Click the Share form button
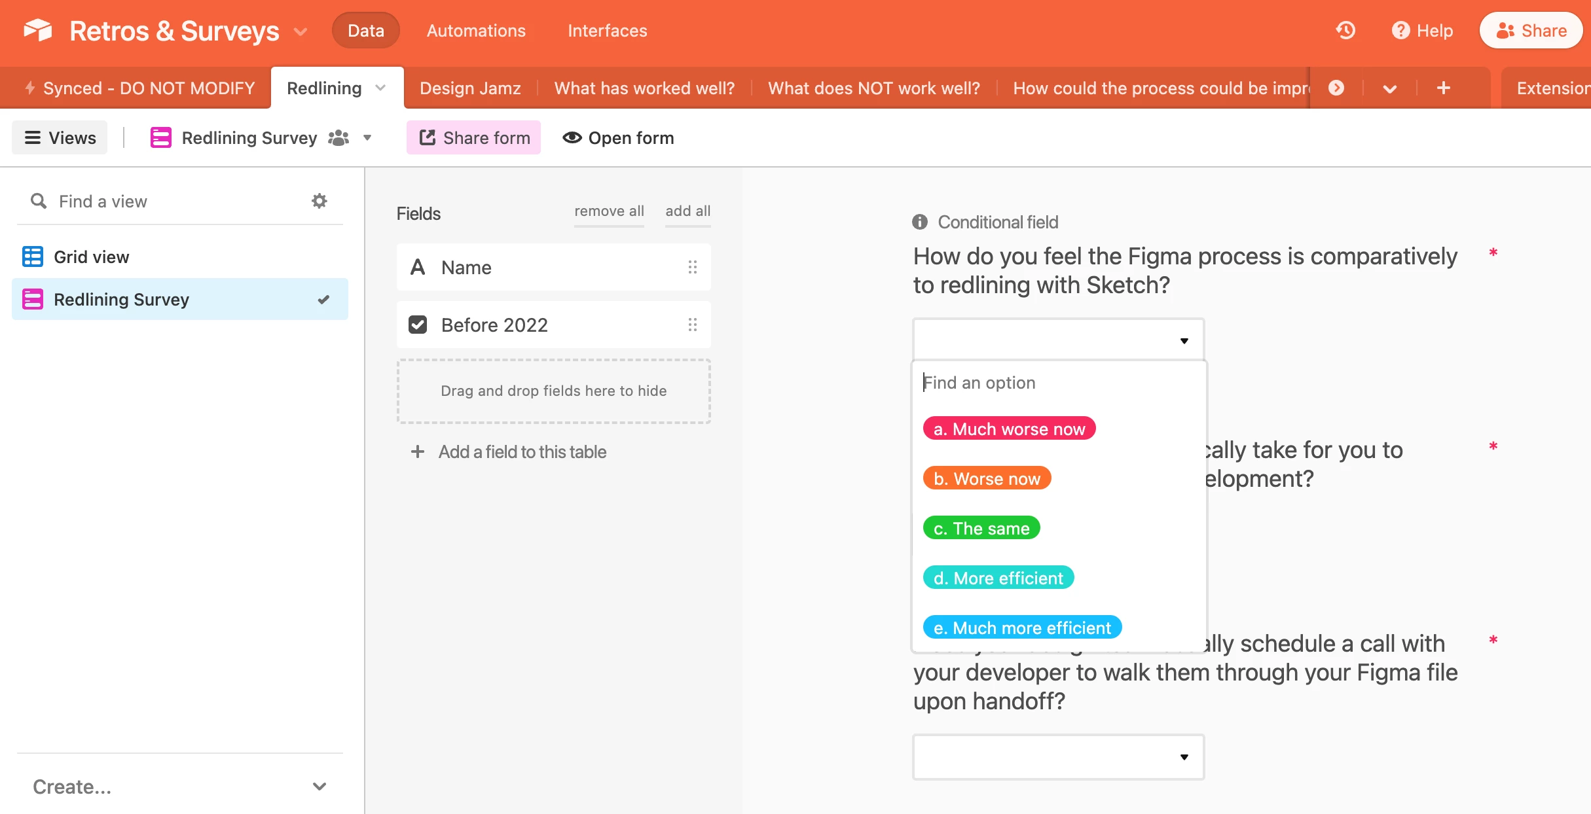Viewport: 1591px width, 814px height. 473,138
